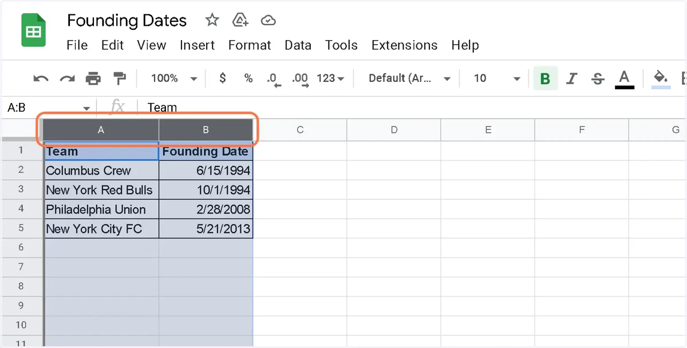Open the 123 more formats dropdown

click(x=330, y=78)
